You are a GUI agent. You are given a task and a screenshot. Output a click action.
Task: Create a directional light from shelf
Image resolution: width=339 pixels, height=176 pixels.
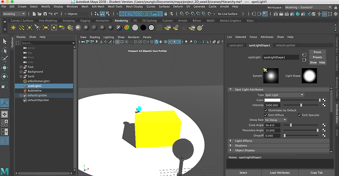(22, 28)
